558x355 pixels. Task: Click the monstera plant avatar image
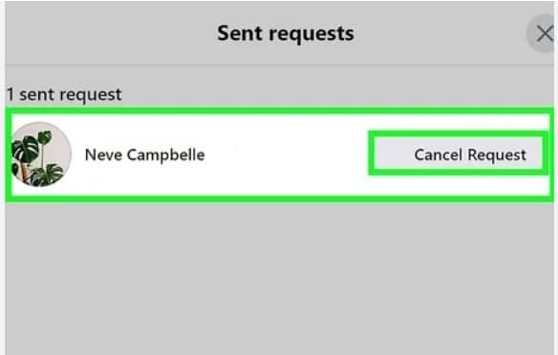(41, 155)
